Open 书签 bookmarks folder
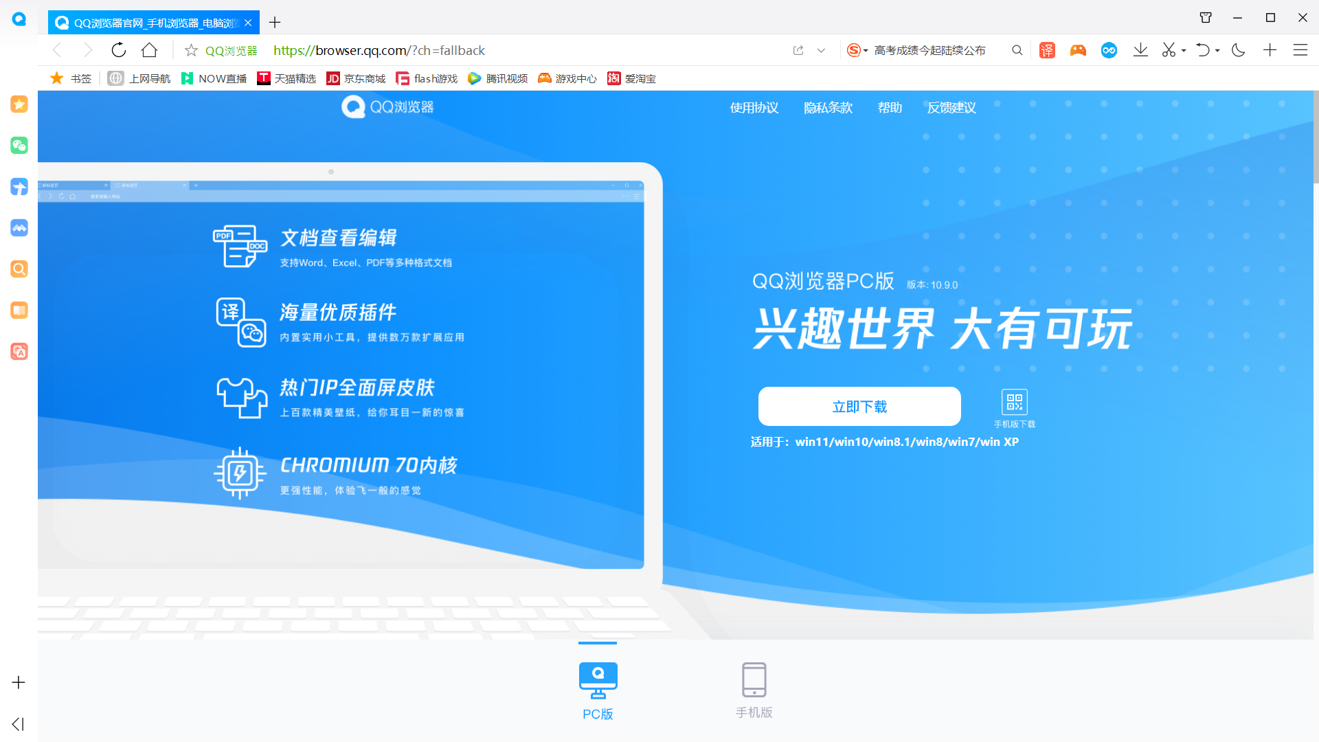This screenshot has height=742, width=1319. coord(71,78)
